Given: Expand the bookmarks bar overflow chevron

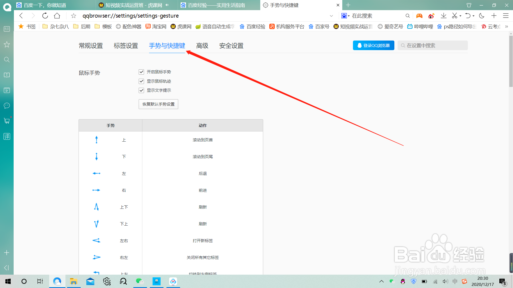Looking at the screenshot, I should click(x=506, y=27).
